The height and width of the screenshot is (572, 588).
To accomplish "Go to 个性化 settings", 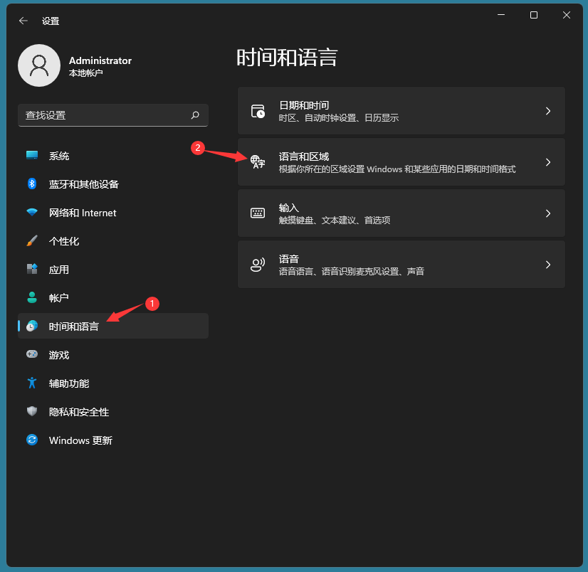I will point(113,241).
